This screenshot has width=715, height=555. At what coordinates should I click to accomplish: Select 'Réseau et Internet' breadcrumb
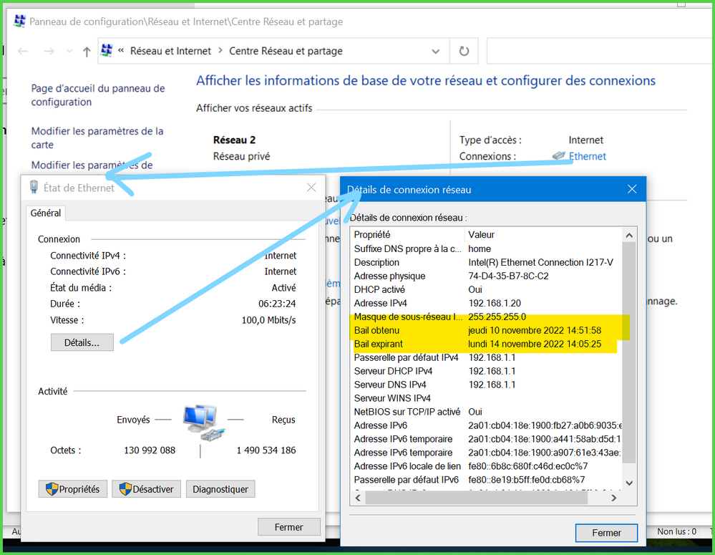(170, 51)
